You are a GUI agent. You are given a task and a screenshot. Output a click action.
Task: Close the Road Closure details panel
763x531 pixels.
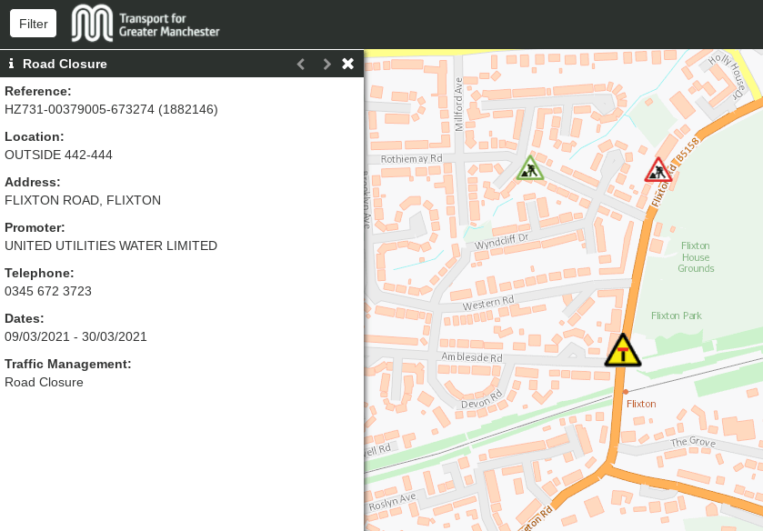point(347,64)
